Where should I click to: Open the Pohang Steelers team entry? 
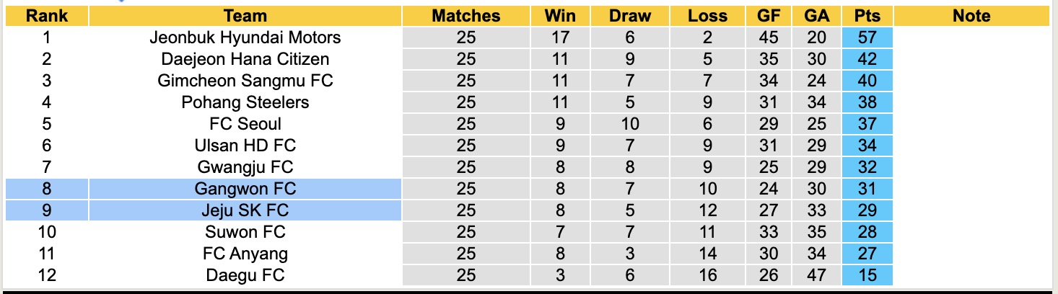245,102
